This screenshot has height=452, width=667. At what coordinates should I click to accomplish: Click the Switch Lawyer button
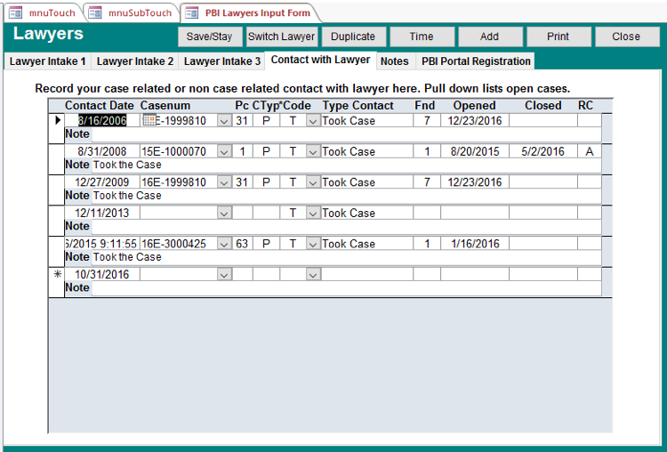(x=281, y=36)
